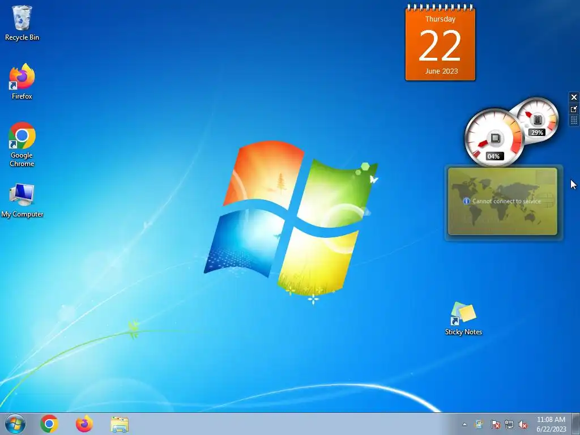Image resolution: width=580 pixels, height=435 pixels.
Task: Select the Sticky Notes desktop shortcut
Action: point(463,319)
